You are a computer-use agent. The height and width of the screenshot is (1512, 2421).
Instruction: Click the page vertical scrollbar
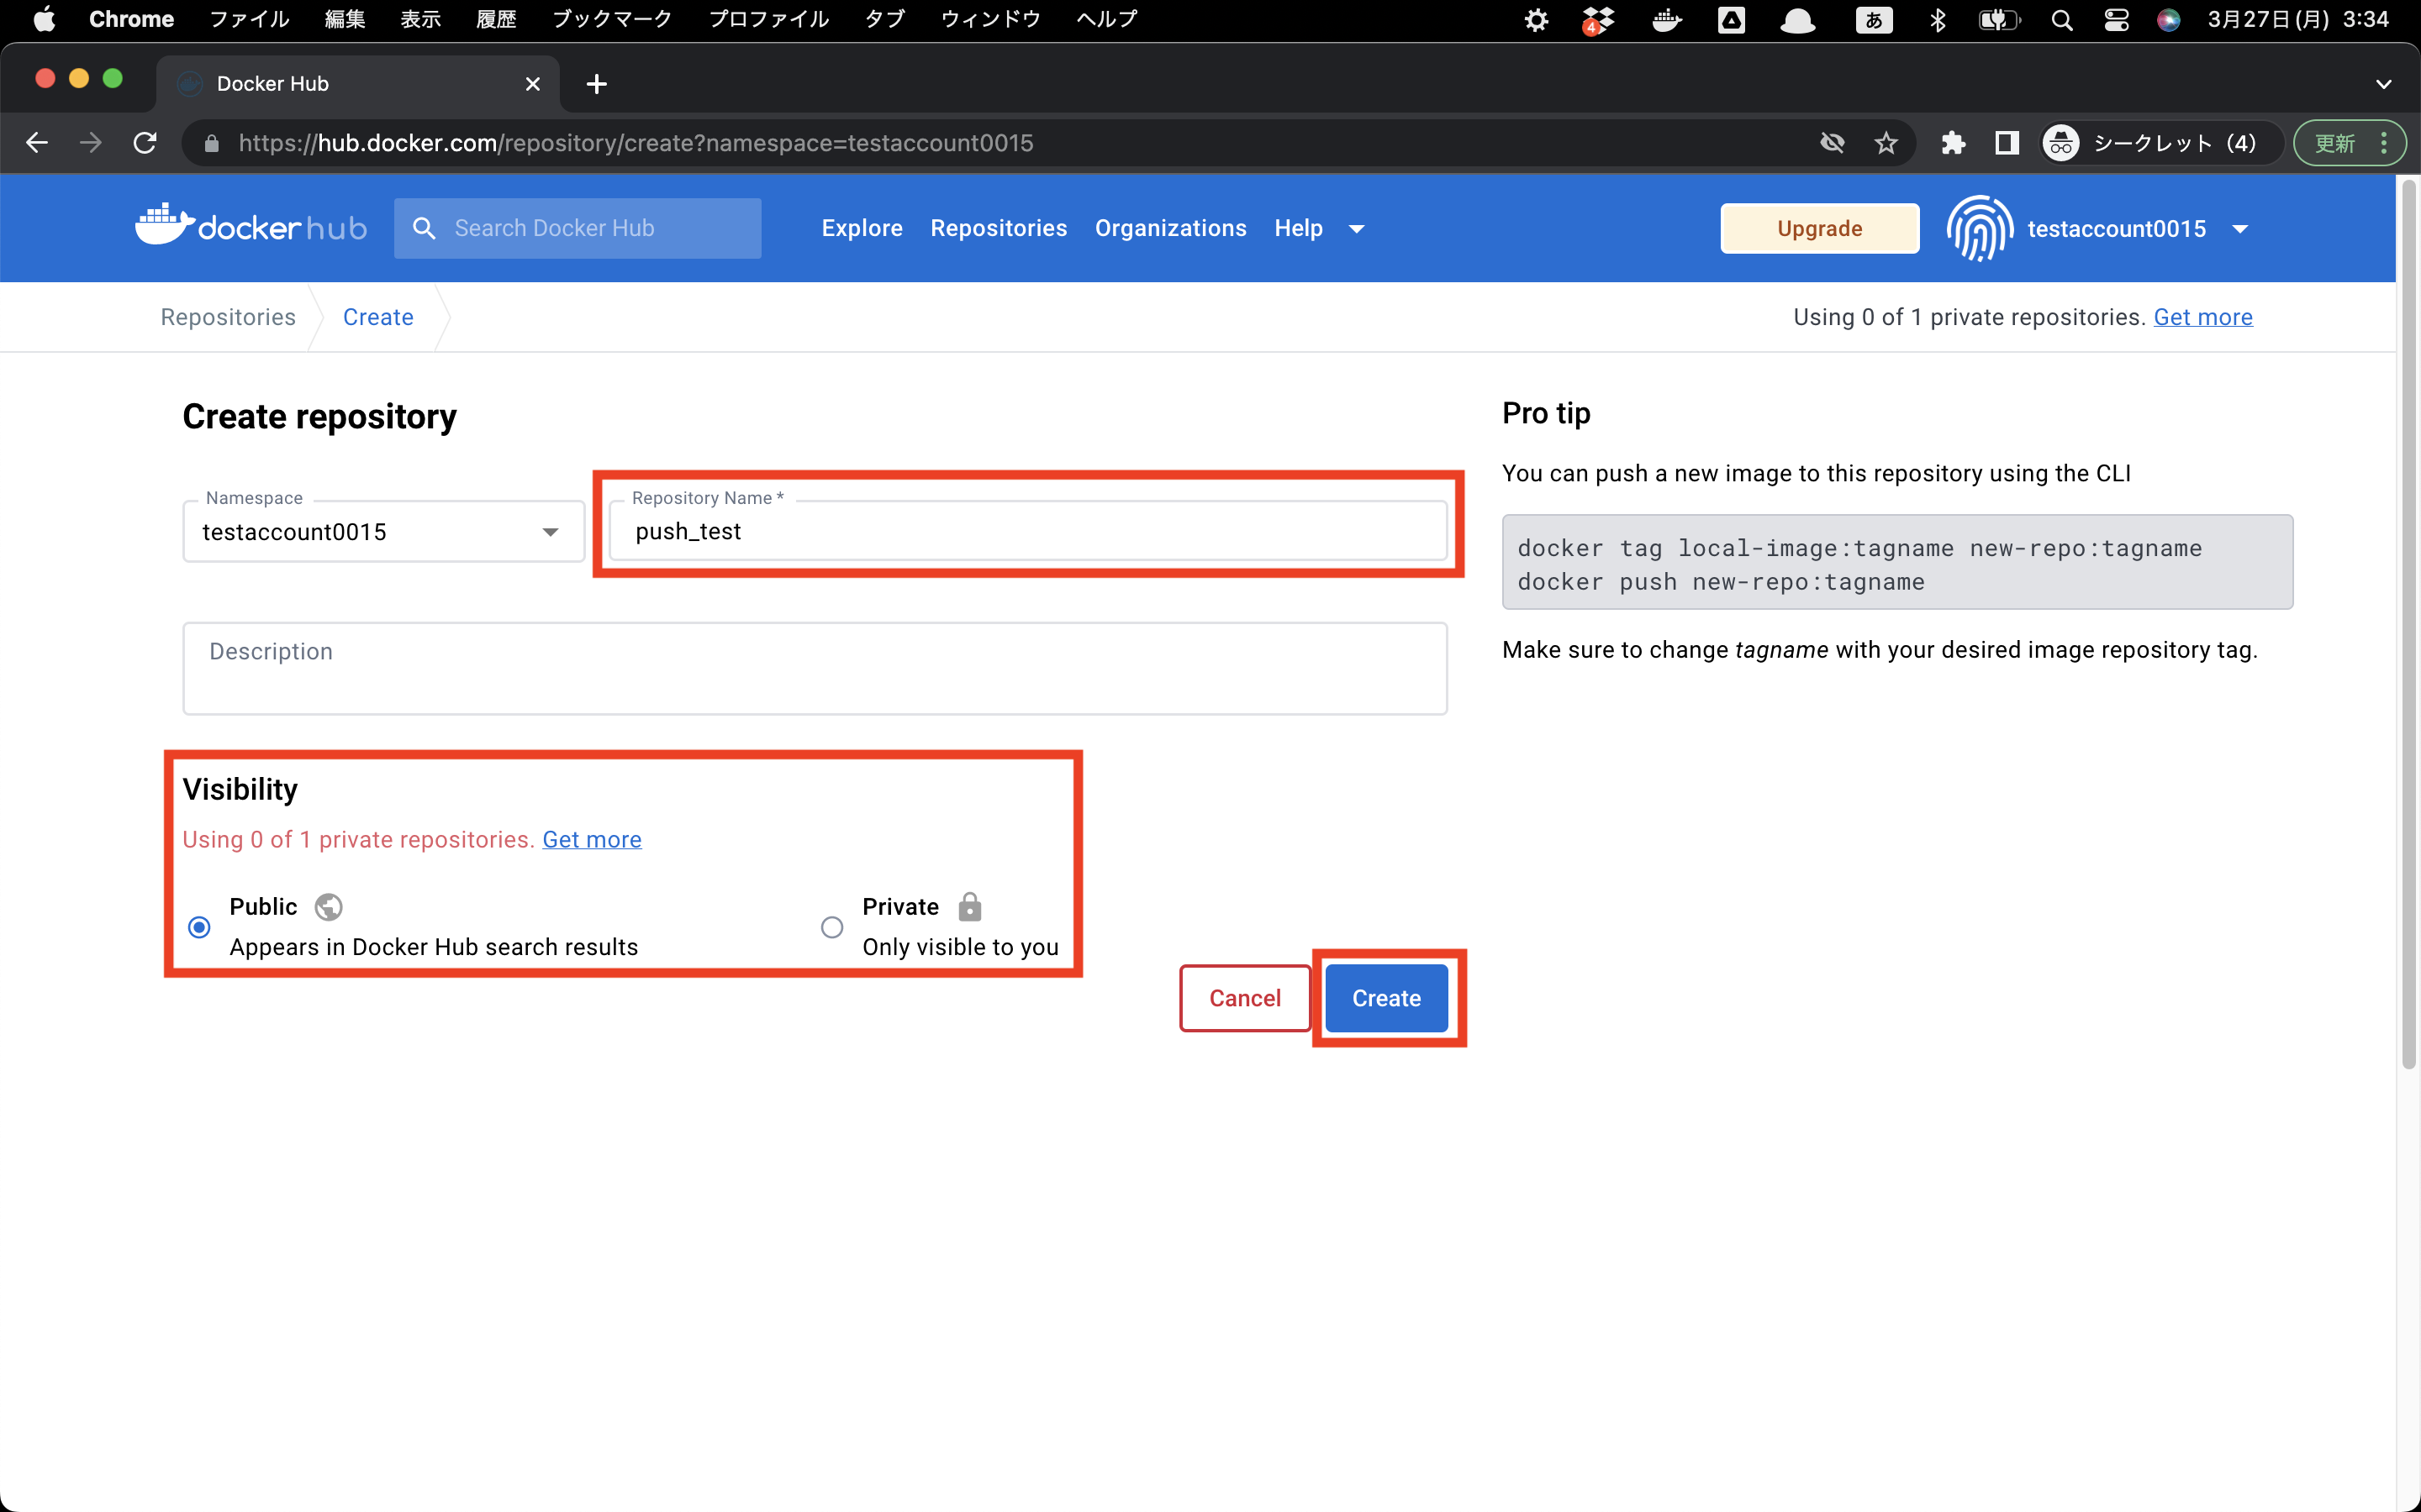tap(2408, 620)
